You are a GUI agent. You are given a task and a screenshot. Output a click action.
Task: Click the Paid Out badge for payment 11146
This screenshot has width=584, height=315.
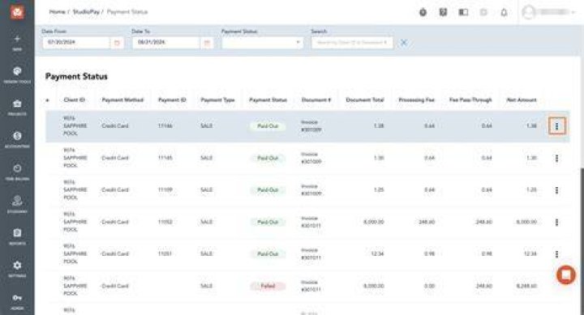click(268, 126)
